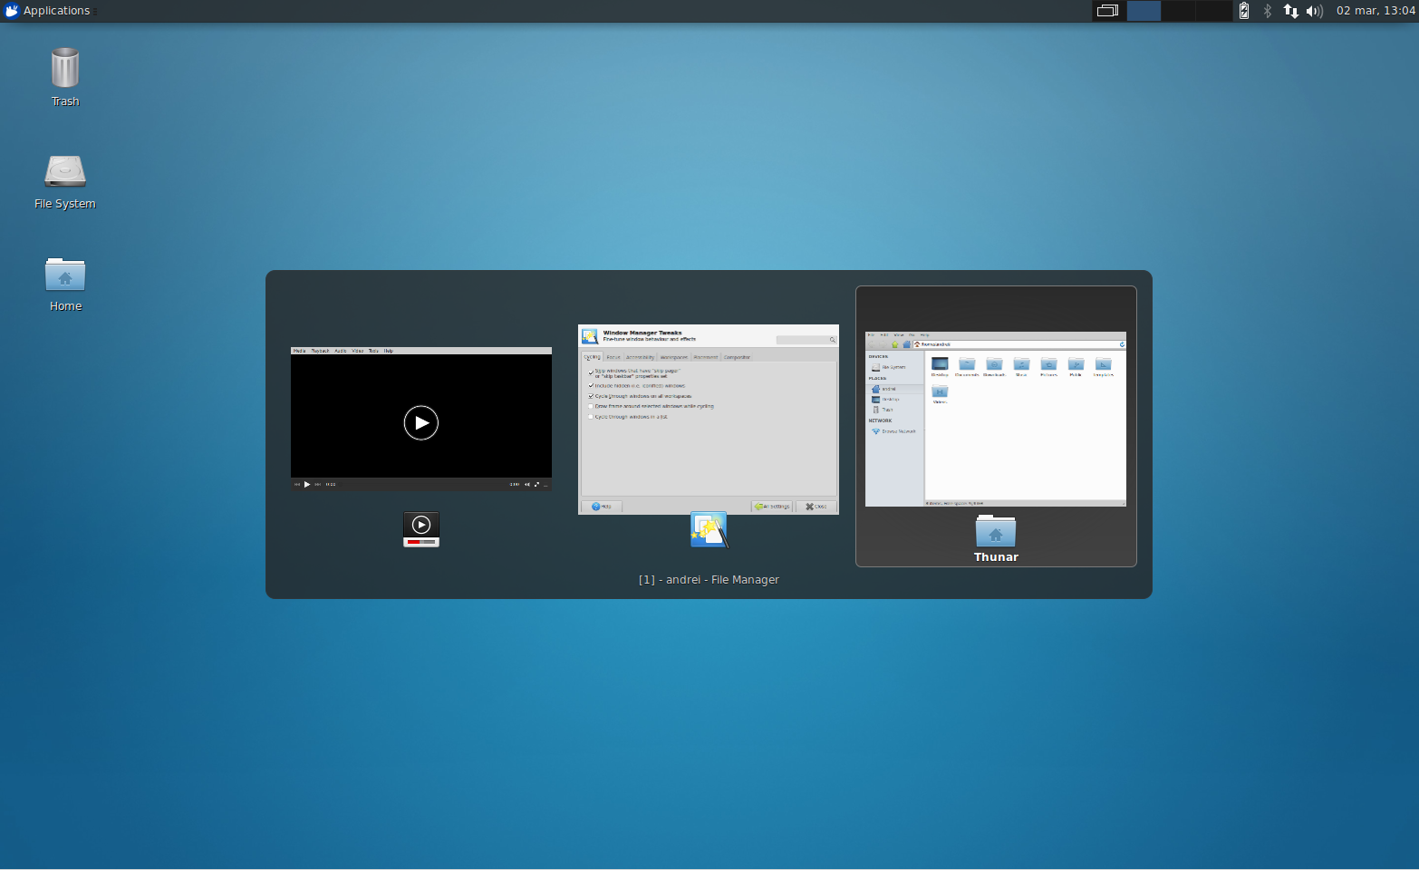Switch to the Focus tab in Window Manager Tweaks

613,357
